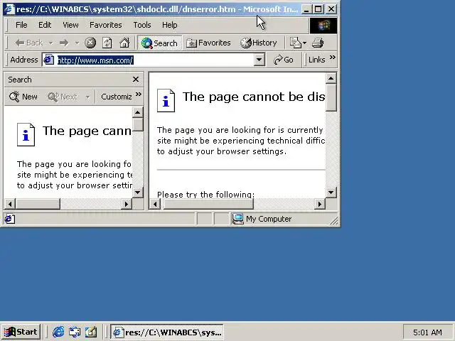Stop page loading with Stop icon
The image size is (455, 341).
coord(90,43)
